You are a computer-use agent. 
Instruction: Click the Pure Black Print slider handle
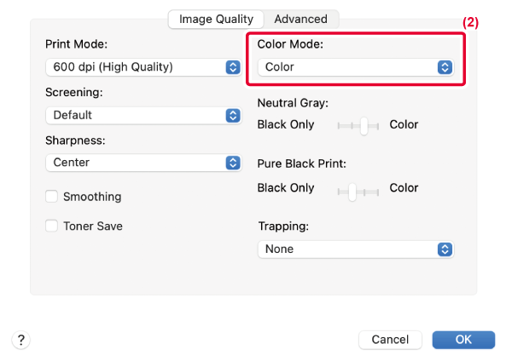pyautogui.click(x=352, y=192)
